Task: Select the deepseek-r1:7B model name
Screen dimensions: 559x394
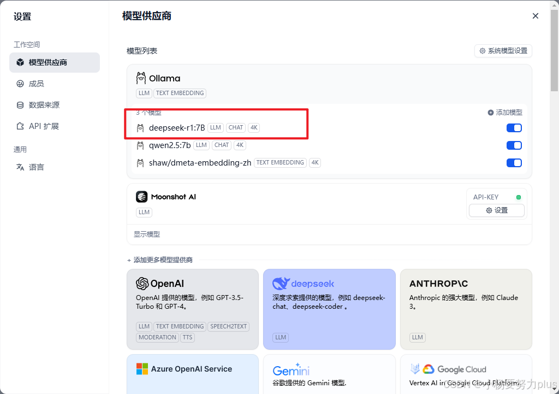Action: [x=177, y=128]
